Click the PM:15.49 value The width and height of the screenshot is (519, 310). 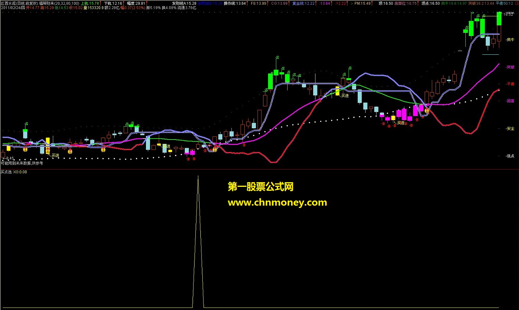(362, 3)
